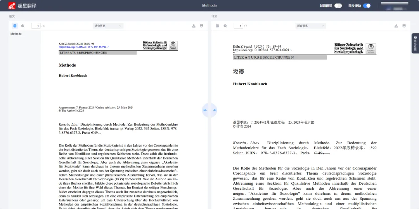Click the search icon in translation toolbar
419x209 pixels.
click(225, 26)
